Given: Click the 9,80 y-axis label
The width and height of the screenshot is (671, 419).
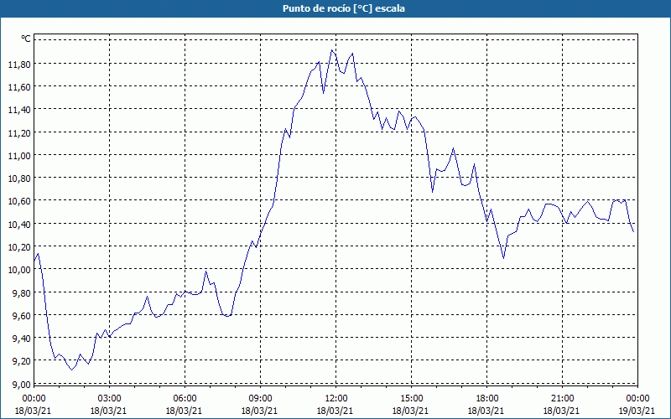Looking at the screenshot, I should [22, 292].
